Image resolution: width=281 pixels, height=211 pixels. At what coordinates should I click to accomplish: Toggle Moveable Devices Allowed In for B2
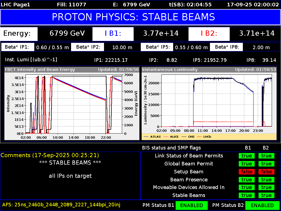(x=266, y=187)
